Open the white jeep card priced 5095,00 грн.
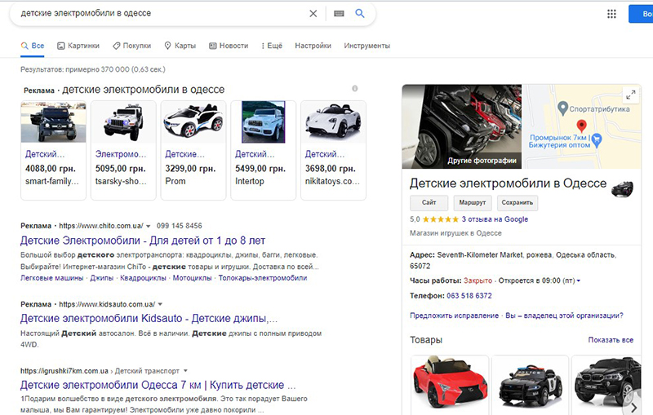 123,150
